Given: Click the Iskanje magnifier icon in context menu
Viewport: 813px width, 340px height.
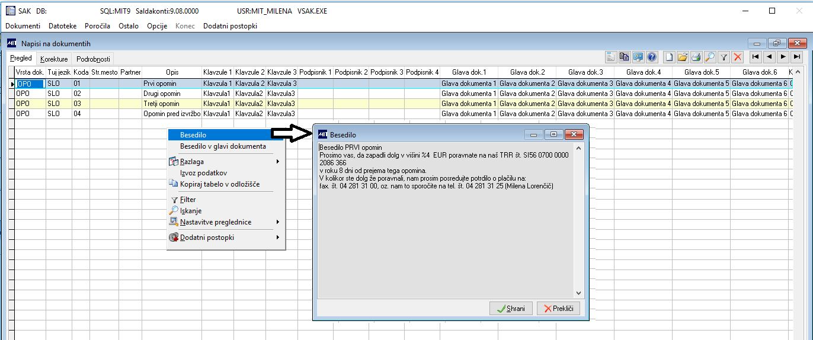Looking at the screenshot, I should (x=174, y=211).
